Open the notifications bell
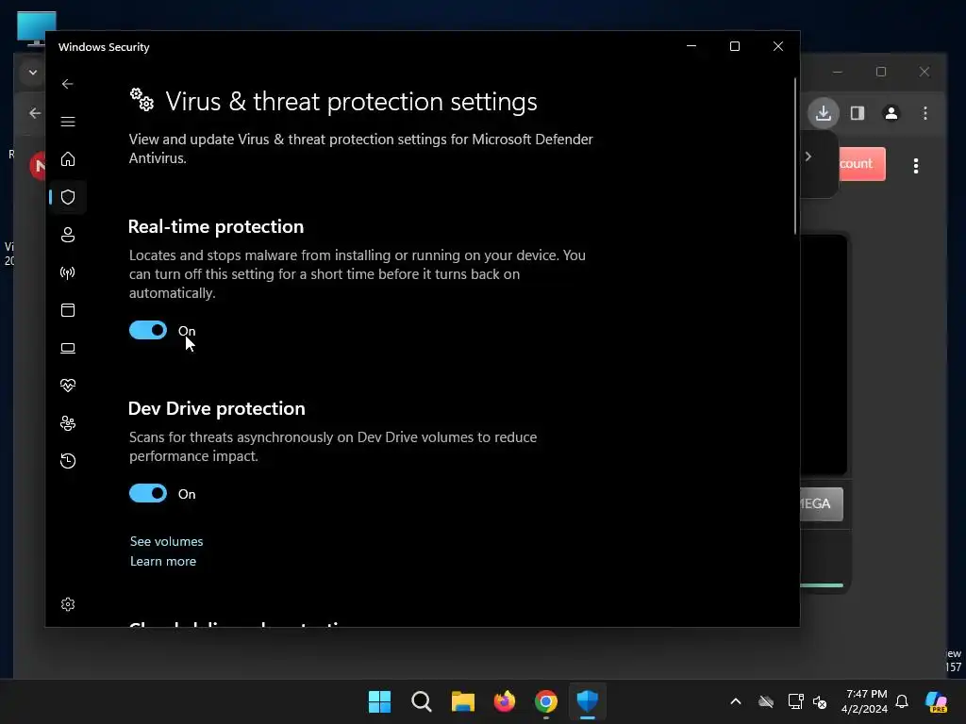Screen dimensions: 966x724 pos(902,701)
